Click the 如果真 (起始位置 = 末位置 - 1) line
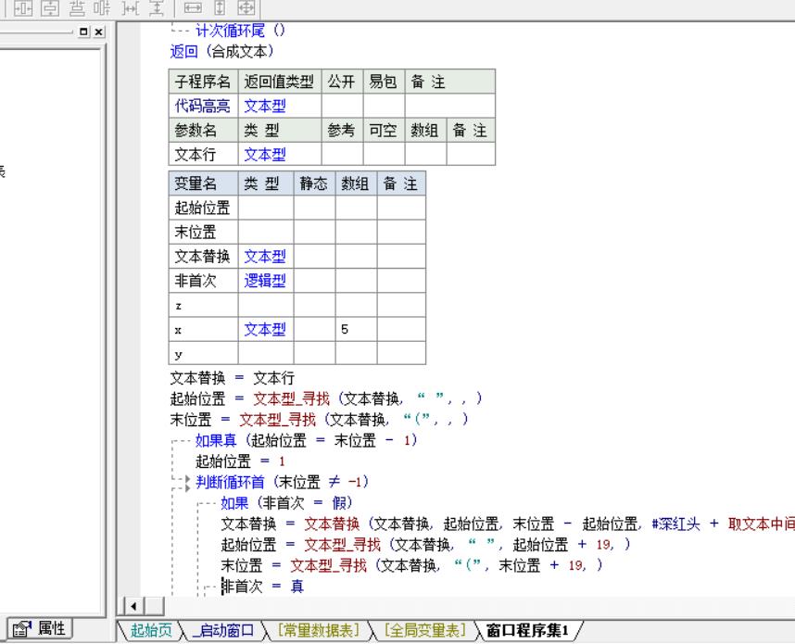The width and height of the screenshot is (795, 644). tap(307, 439)
